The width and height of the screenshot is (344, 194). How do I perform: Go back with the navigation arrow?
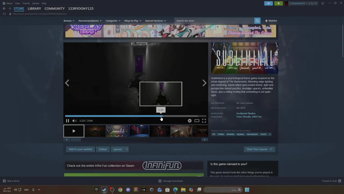4,9
